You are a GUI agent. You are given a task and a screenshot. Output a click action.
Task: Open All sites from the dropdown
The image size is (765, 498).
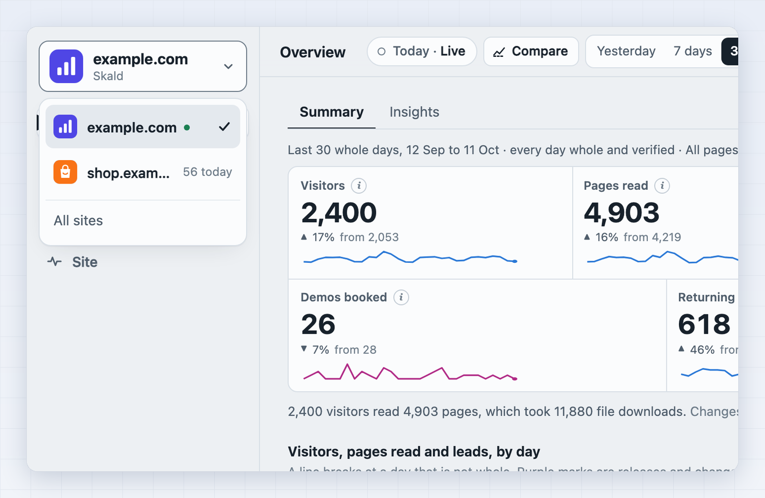point(142,220)
